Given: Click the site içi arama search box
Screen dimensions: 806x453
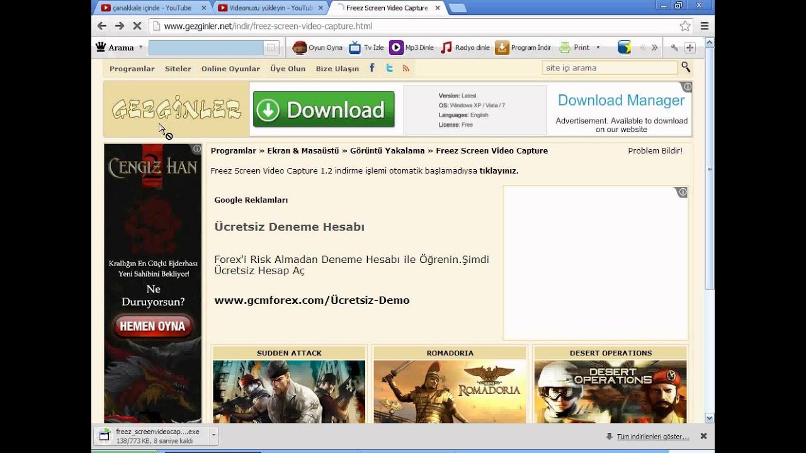Looking at the screenshot, I should (610, 67).
